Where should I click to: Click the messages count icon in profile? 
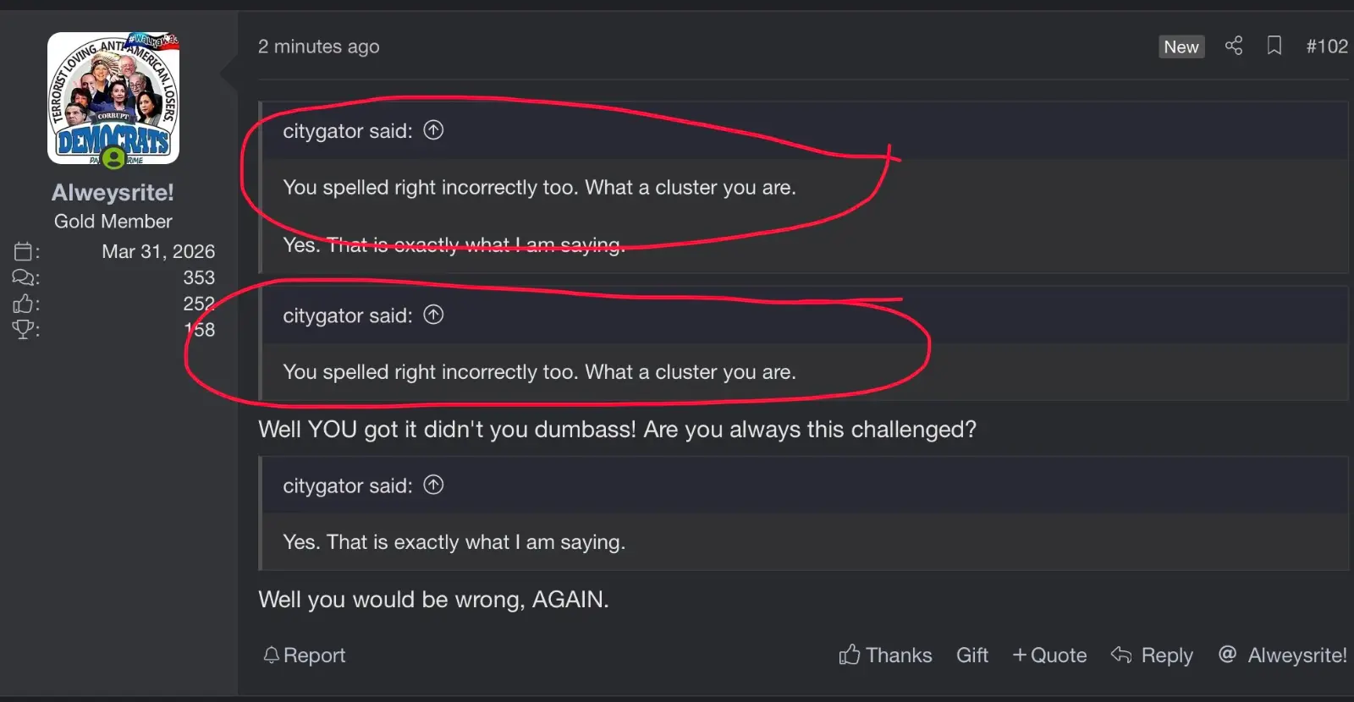tap(24, 277)
